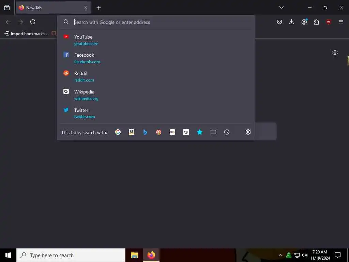The height and width of the screenshot is (262, 349).
Task: Close the New Tab tab
Action: tap(86, 8)
